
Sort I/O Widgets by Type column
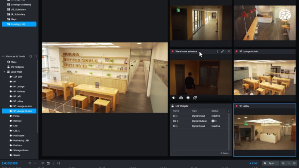194,111
